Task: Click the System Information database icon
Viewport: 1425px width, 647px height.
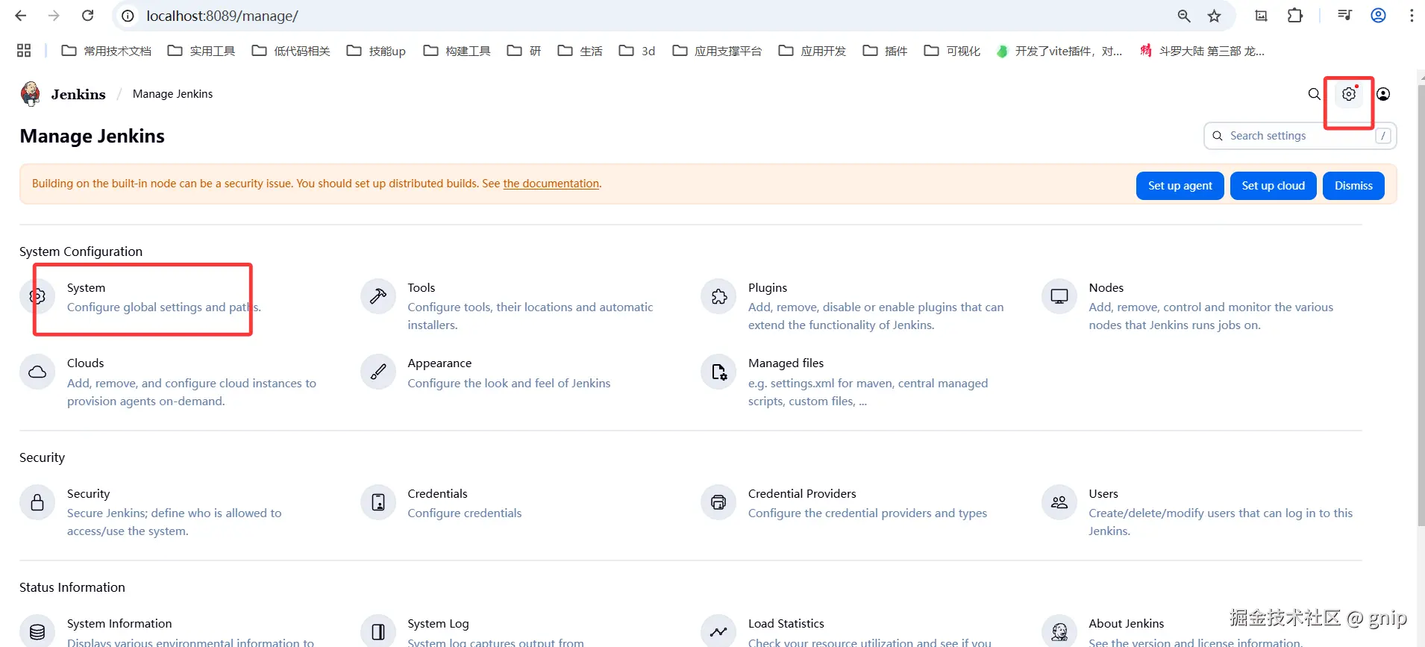Action: point(37,631)
